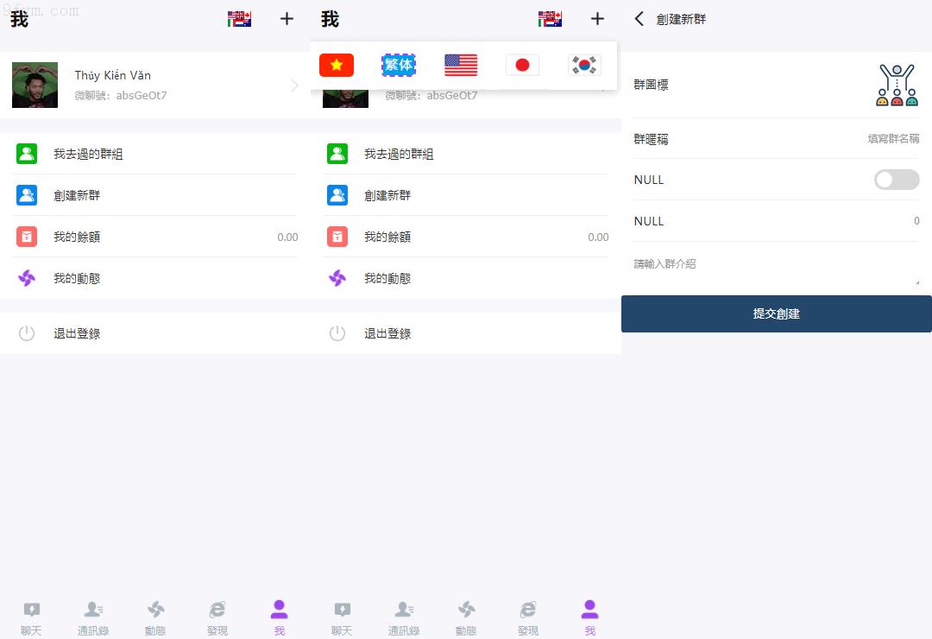Click 退出登錄 in the leftmost screen
932x639 pixels.
click(77, 333)
